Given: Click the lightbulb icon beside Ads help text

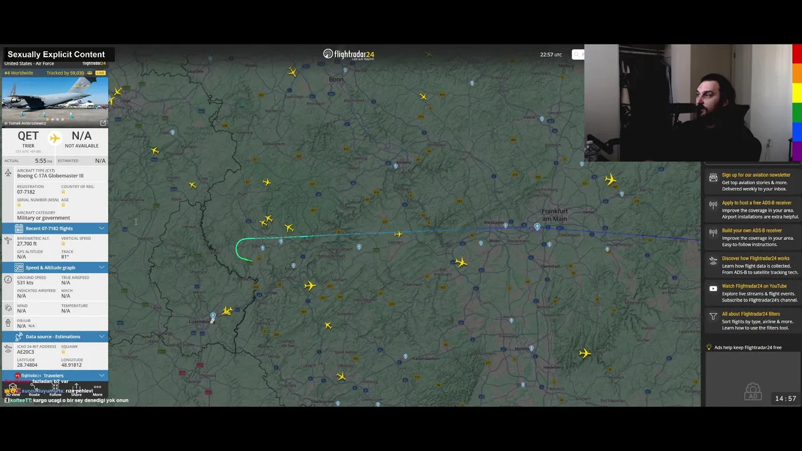Looking at the screenshot, I should 709,347.
